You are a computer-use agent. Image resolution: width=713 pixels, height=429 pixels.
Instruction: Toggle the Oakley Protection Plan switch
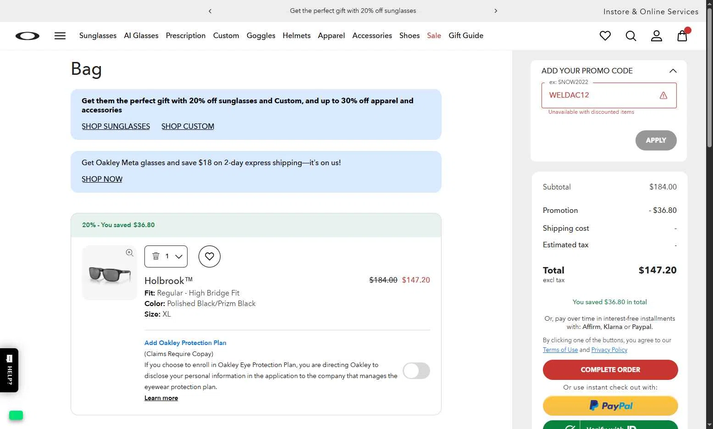tap(416, 371)
